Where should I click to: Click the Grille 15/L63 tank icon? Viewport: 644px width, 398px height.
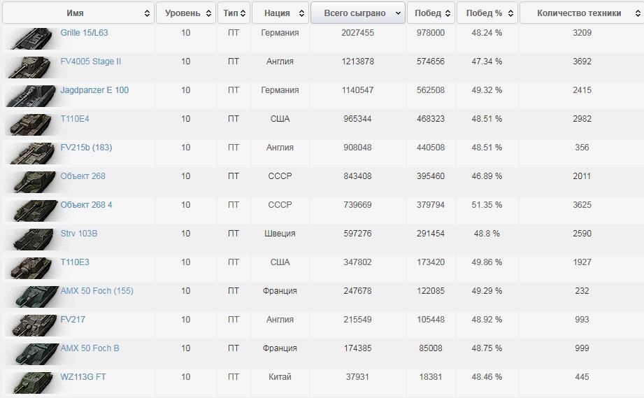pos(30,38)
